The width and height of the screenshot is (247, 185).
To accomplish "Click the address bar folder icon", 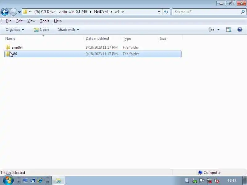I will (25, 12).
